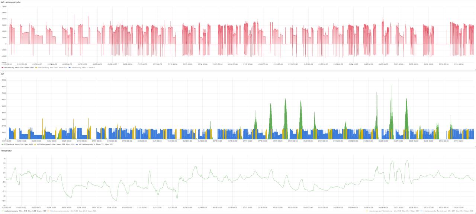Click the yellow color marker beside WP Leistungsaufn. WW
476x214 pixels.
[35, 144]
